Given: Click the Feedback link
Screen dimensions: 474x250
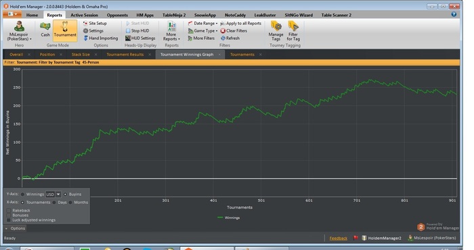Looking at the screenshot, I should click(x=339, y=239).
